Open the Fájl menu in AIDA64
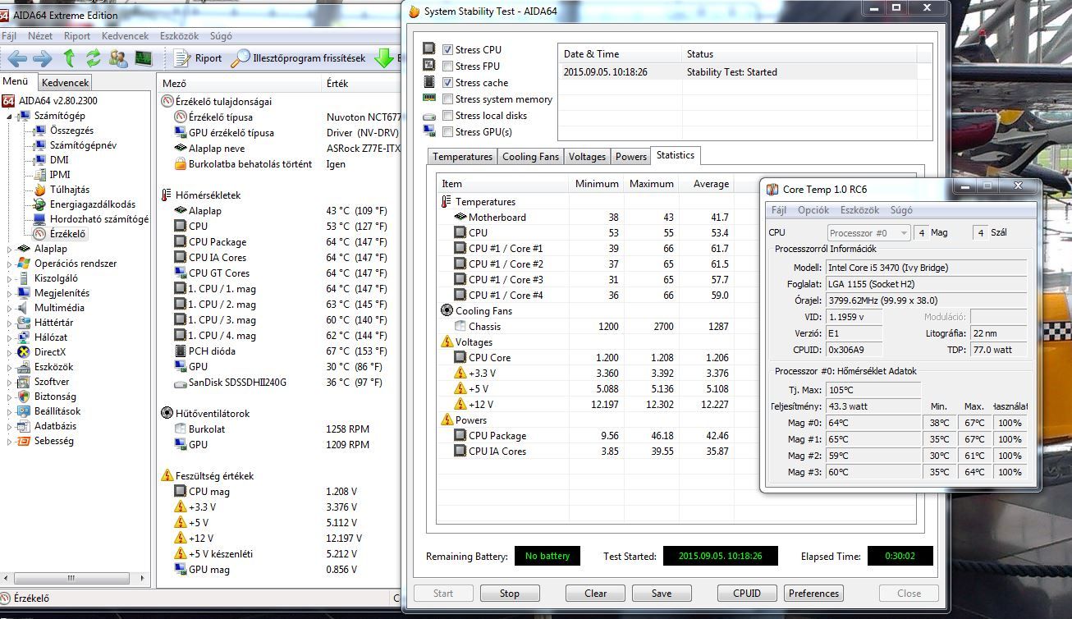 10,36
